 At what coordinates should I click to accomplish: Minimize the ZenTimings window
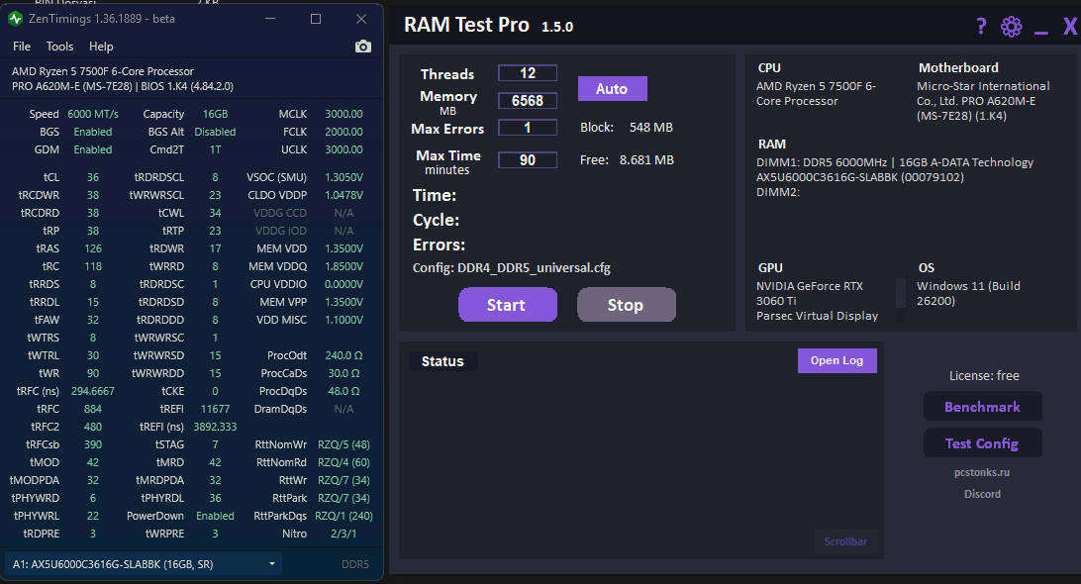(270, 19)
